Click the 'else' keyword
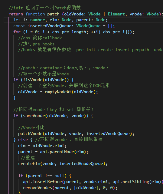The image size is (163, 194). click(x=23, y=140)
